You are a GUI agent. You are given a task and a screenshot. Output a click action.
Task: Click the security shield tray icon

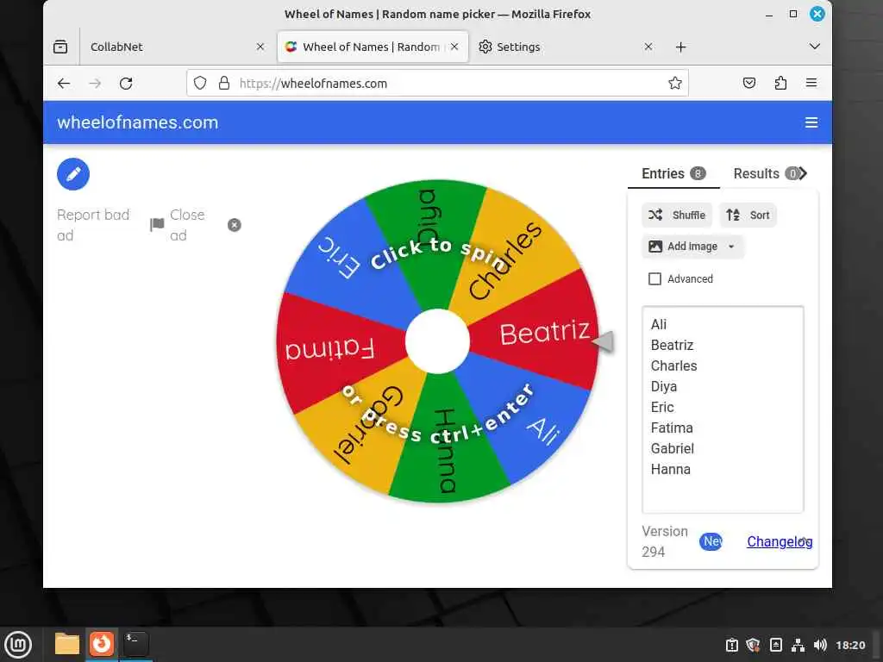pyautogui.click(x=753, y=645)
